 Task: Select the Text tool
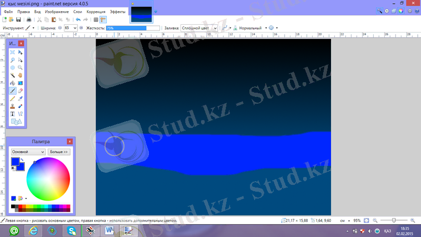13,113
